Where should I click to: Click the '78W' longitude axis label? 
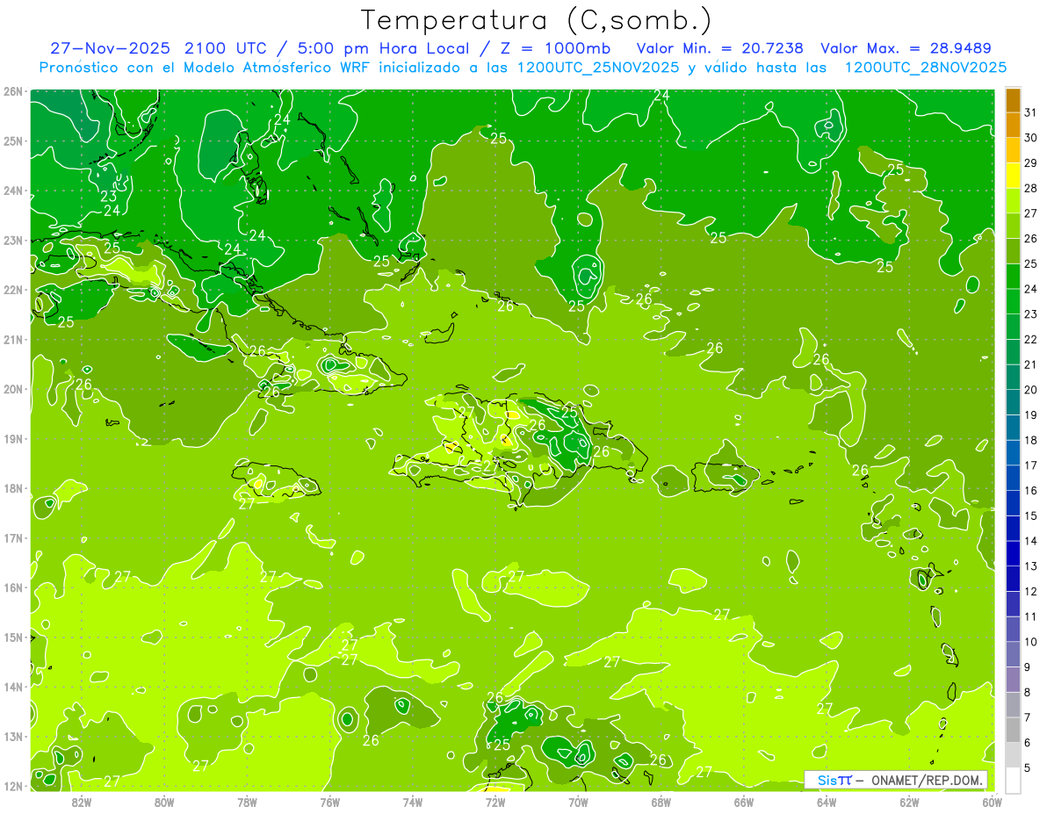247,802
